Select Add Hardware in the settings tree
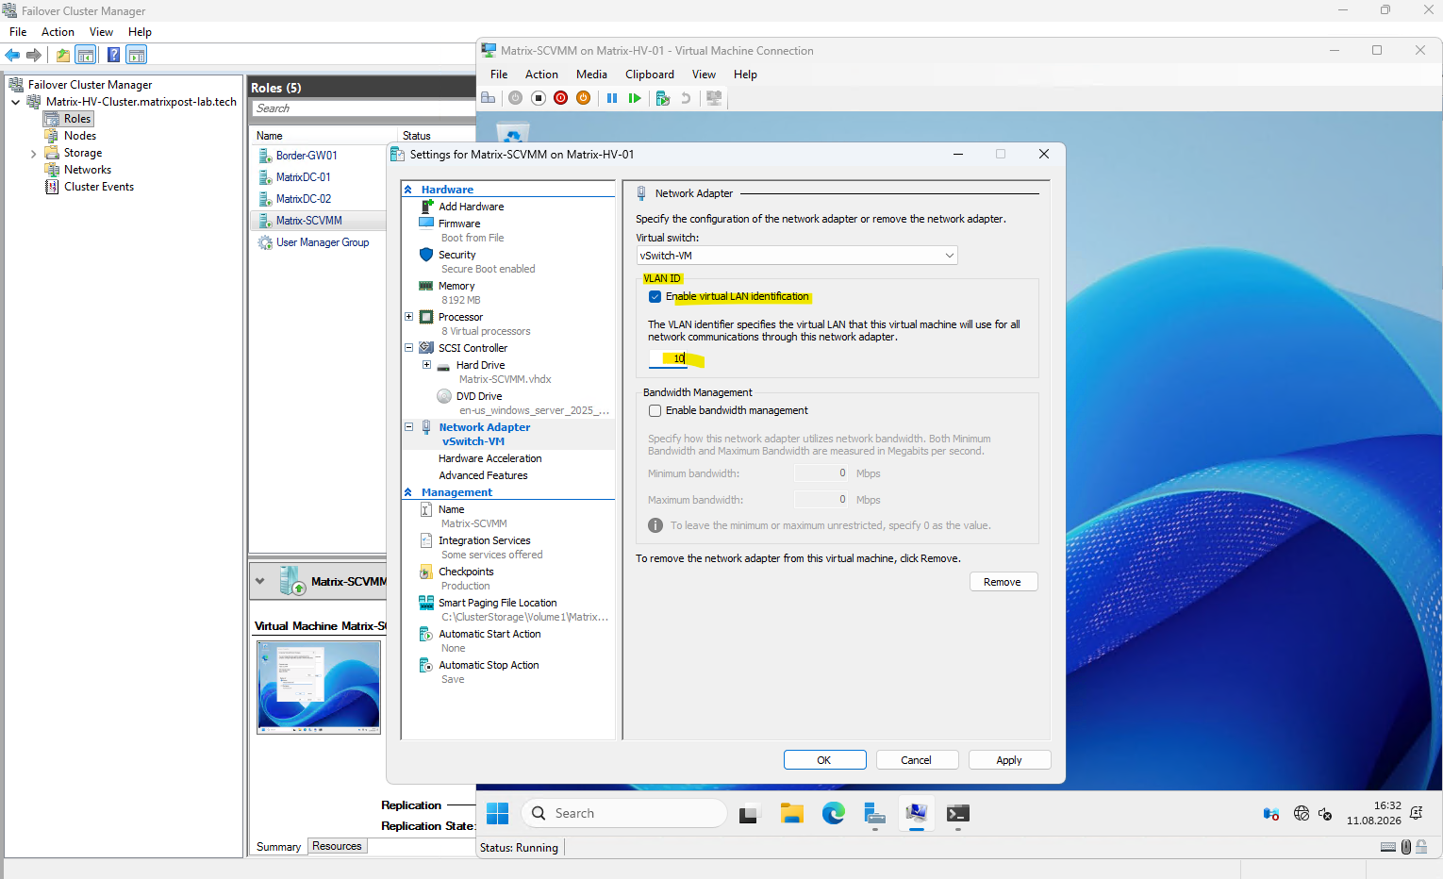The image size is (1443, 879). [471, 207]
